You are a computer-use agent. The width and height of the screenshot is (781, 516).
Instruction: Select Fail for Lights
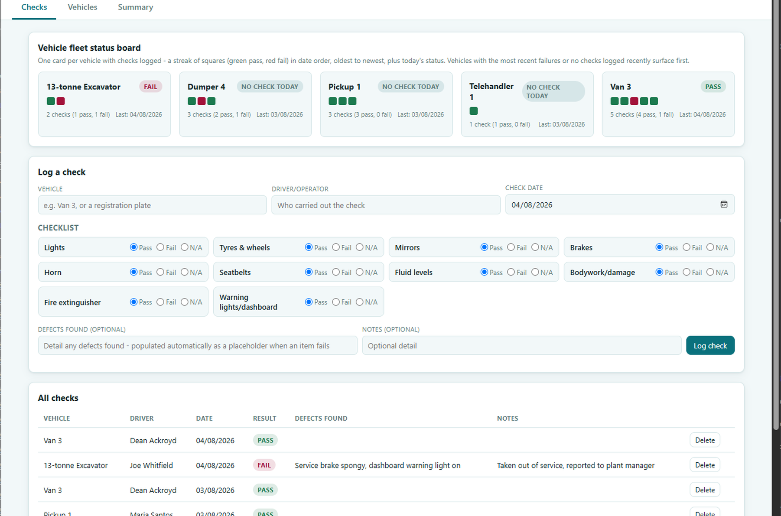(160, 247)
